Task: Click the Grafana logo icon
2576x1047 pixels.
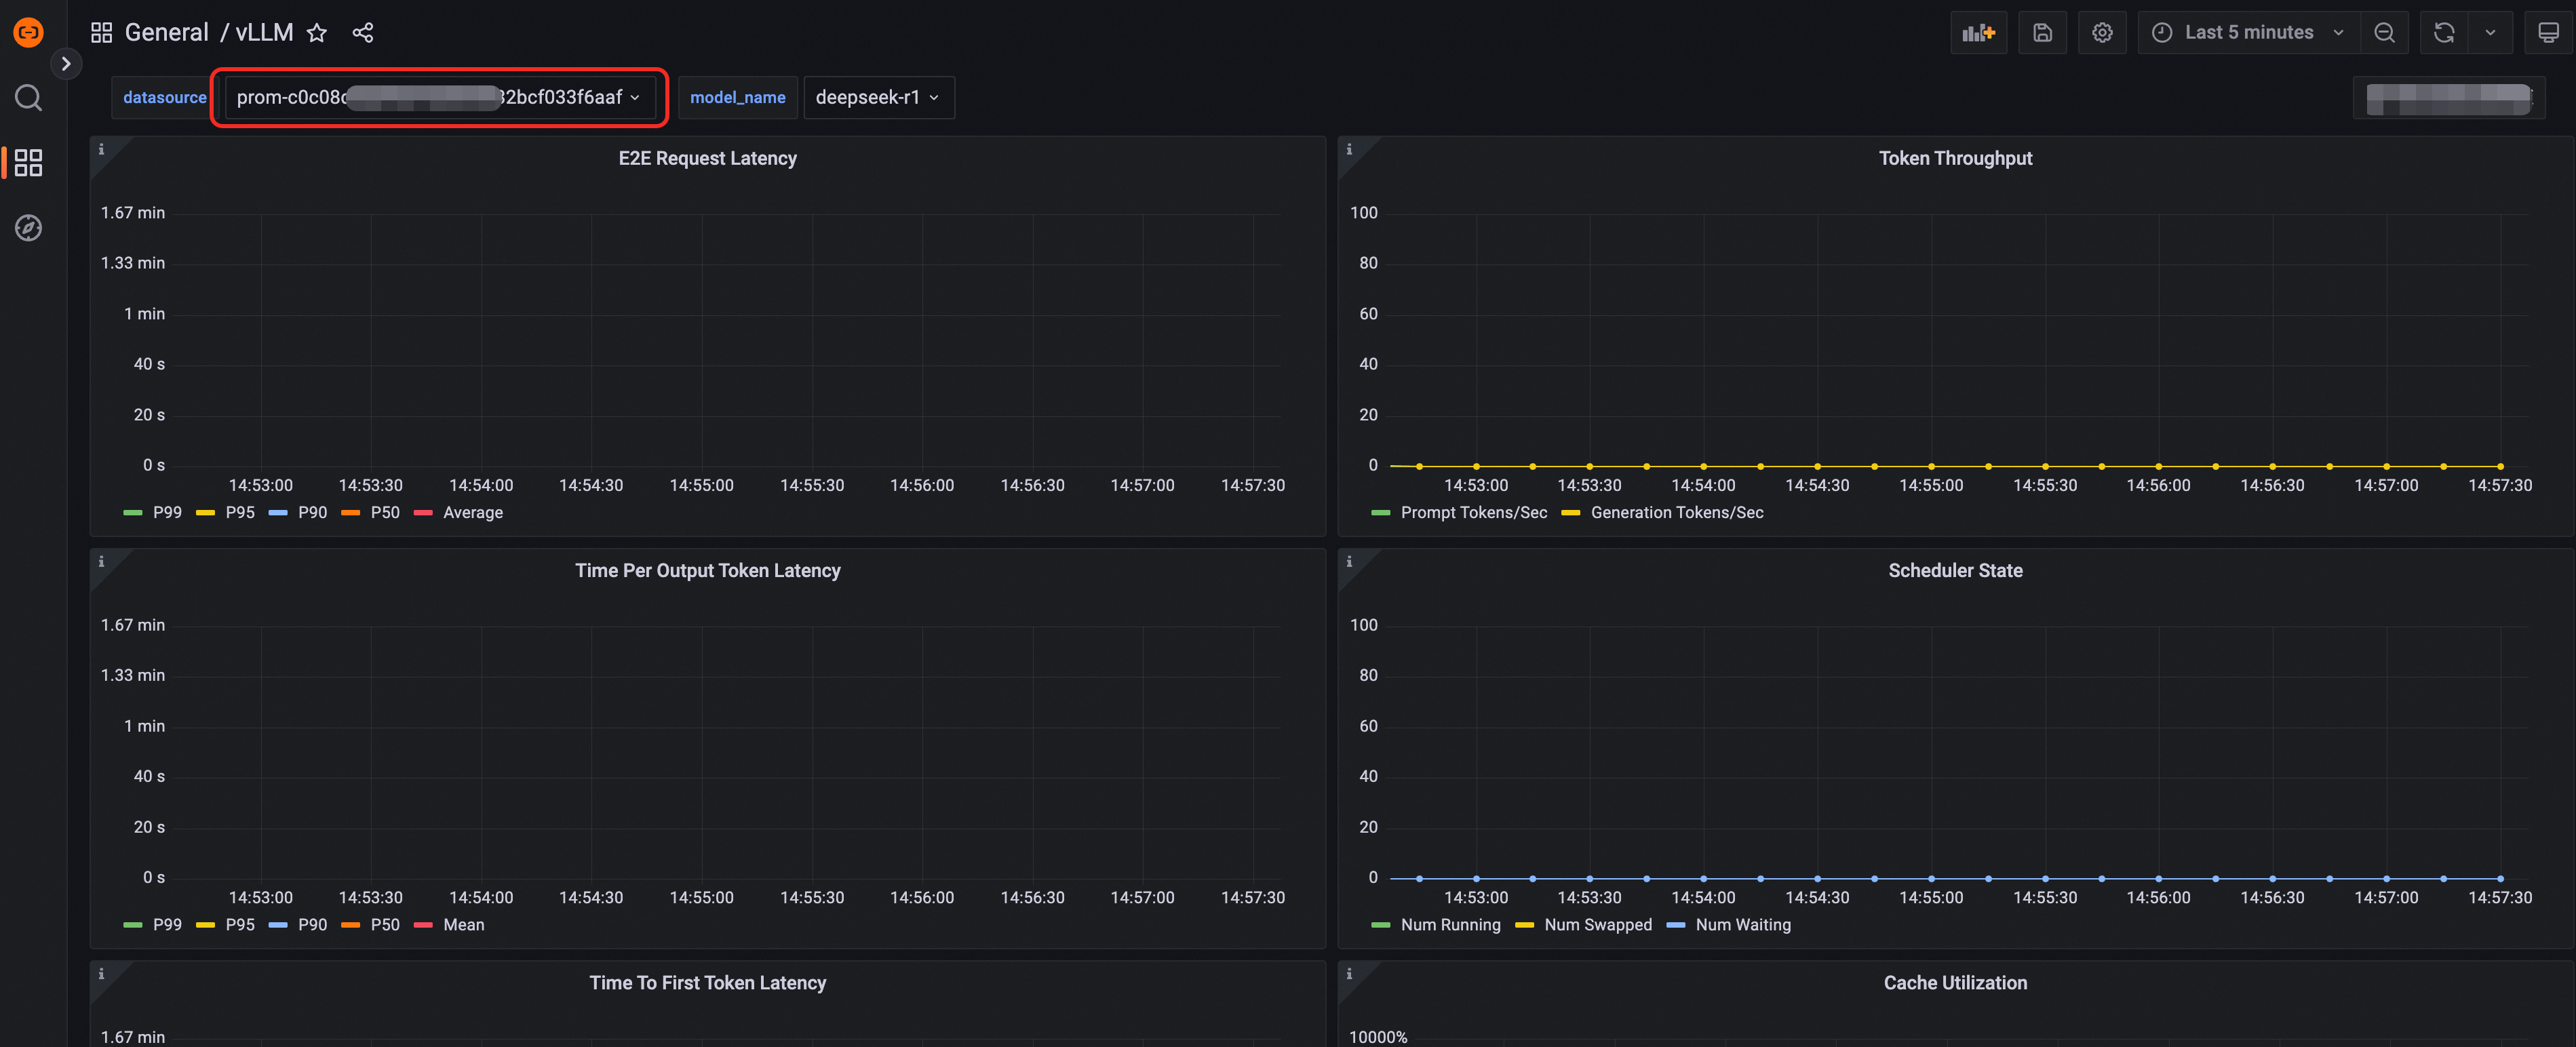Action: [28, 32]
